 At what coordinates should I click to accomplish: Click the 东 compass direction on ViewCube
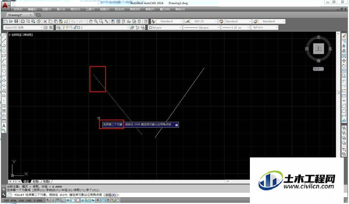[330, 49]
